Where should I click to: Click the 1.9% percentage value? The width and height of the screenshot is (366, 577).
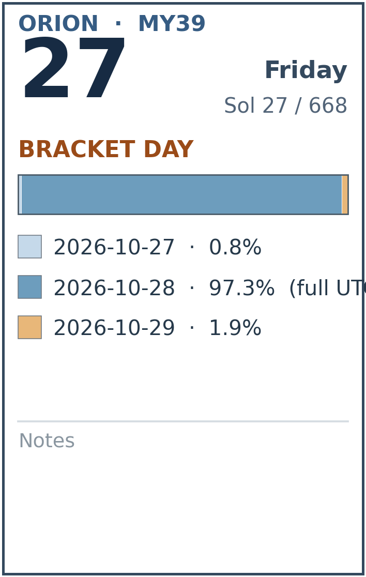coord(235,328)
